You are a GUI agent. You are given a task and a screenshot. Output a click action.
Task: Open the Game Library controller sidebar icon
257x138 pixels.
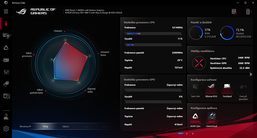[x=6, y=60]
